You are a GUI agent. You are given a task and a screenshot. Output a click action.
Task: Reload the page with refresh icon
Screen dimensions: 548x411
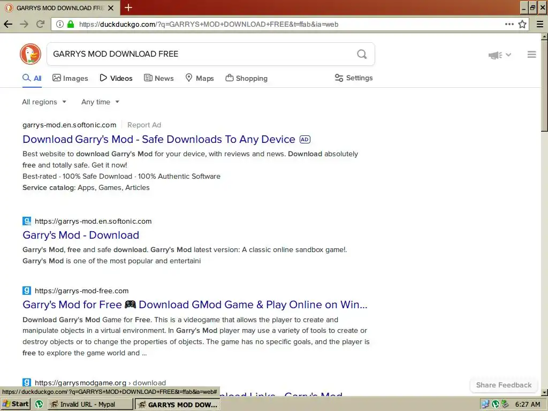(x=41, y=24)
